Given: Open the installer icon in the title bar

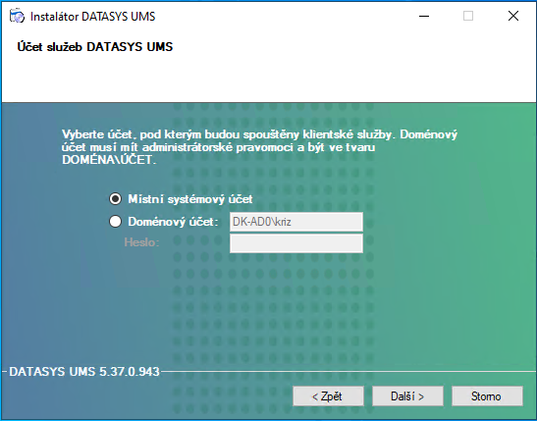Looking at the screenshot, I should tap(17, 16).
